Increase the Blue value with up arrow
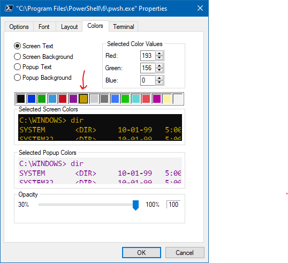This screenshot has width=288, height=263. pyautogui.click(x=159, y=78)
